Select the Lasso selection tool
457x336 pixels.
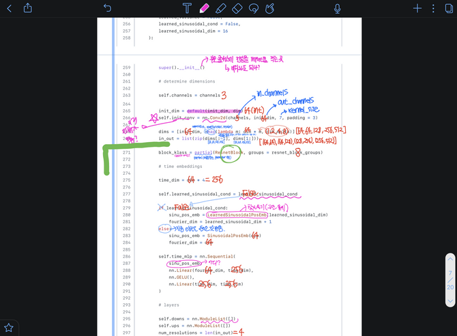[x=253, y=8]
